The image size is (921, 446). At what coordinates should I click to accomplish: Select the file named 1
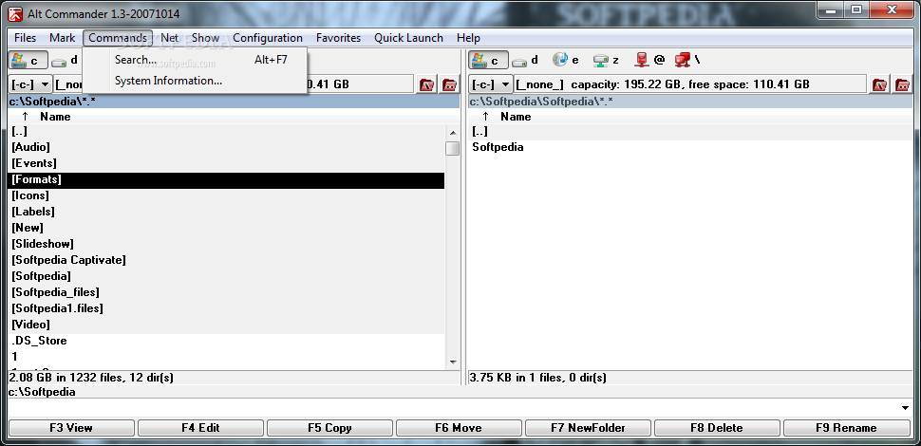click(x=226, y=357)
